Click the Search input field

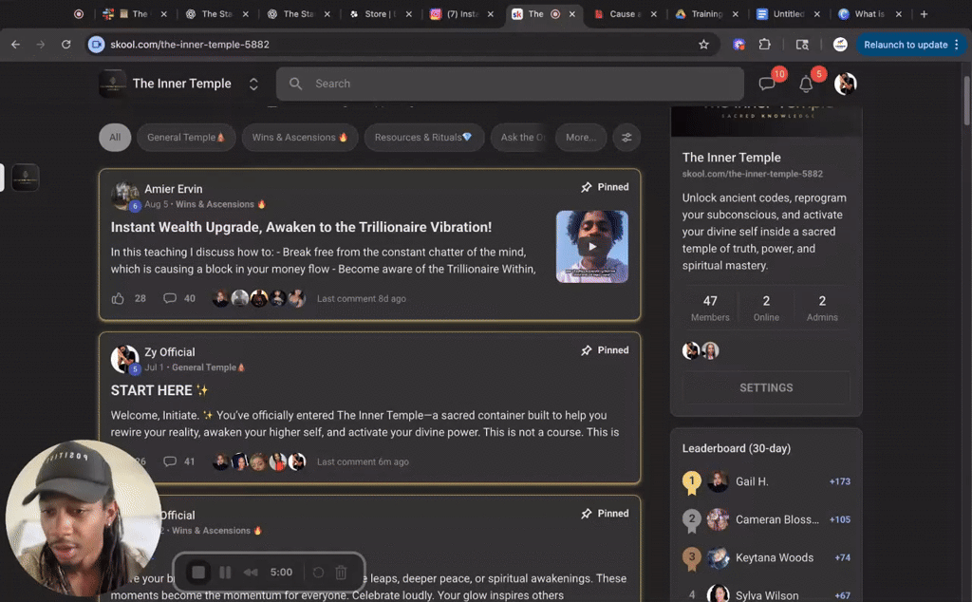point(510,84)
